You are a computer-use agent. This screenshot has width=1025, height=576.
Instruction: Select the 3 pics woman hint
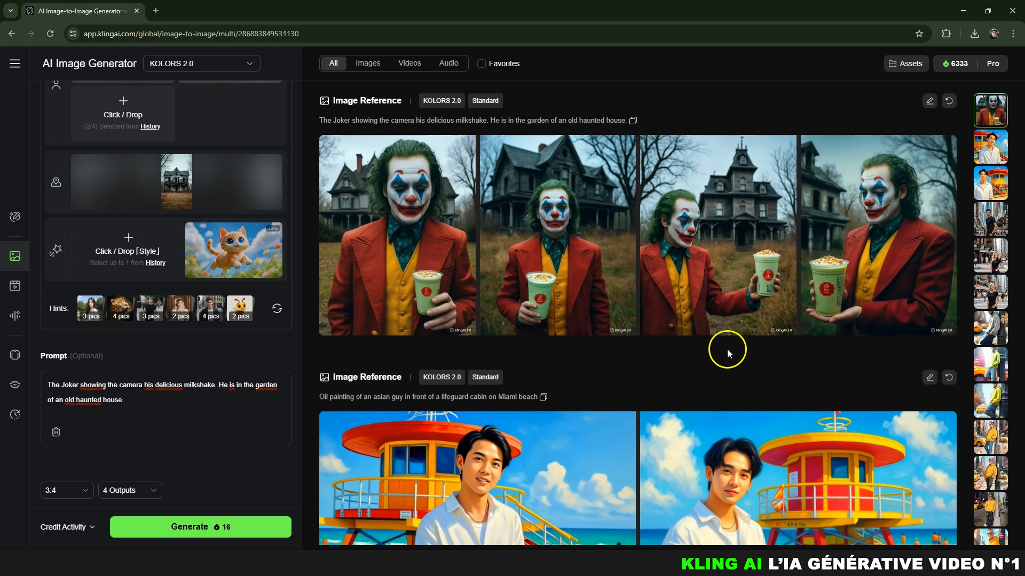click(x=91, y=308)
